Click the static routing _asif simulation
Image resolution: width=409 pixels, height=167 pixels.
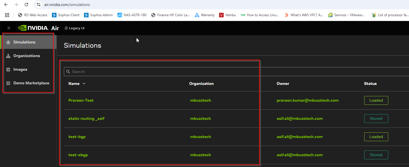(86, 118)
